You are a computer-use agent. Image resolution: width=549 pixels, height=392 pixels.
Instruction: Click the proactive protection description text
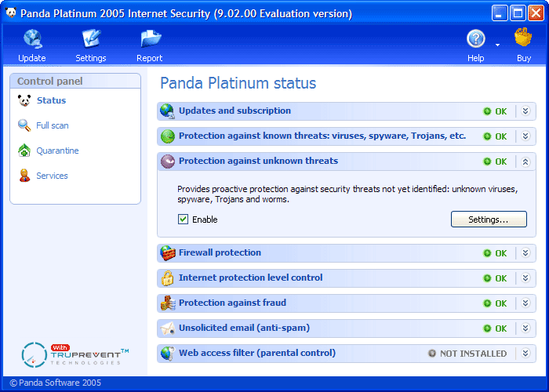[x=347, y=194]
